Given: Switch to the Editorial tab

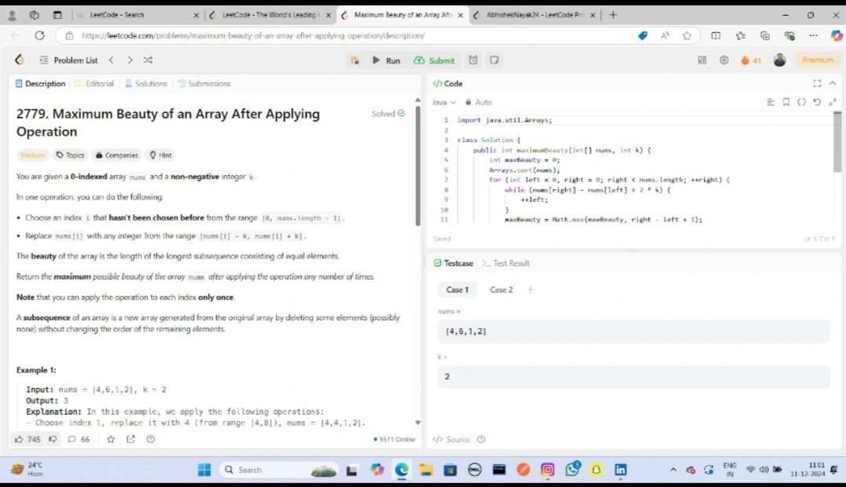Looking at the screenshot, I should click(94, 83).
